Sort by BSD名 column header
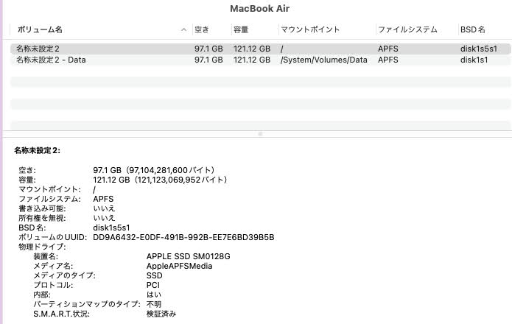This screenshot has width=512, height=324. tap(473, 29)
